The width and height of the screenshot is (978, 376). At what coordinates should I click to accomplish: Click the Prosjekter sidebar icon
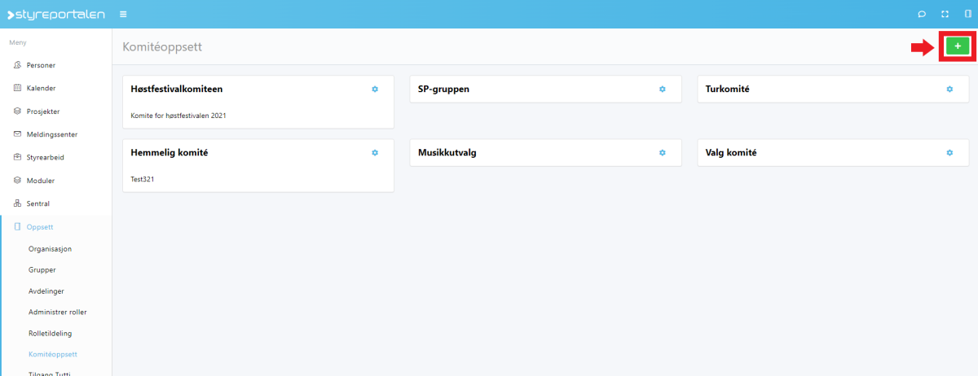tap(18, 111)
